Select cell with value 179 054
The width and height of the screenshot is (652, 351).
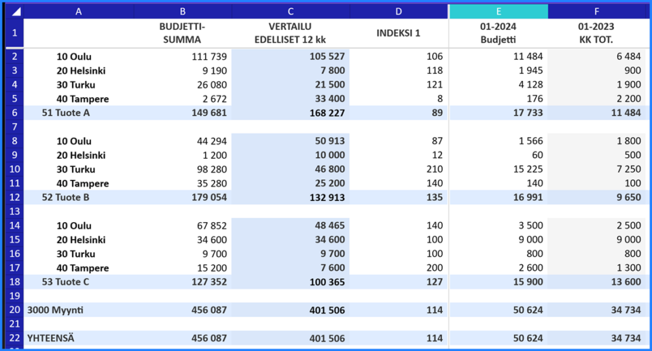[x=183, y=197]
